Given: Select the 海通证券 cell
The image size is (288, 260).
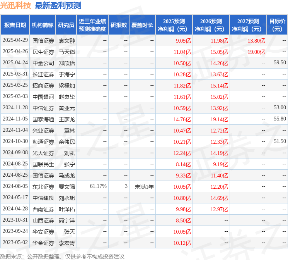Looking at the screenshot, I should pyautogui.click(x=43, y=142).
